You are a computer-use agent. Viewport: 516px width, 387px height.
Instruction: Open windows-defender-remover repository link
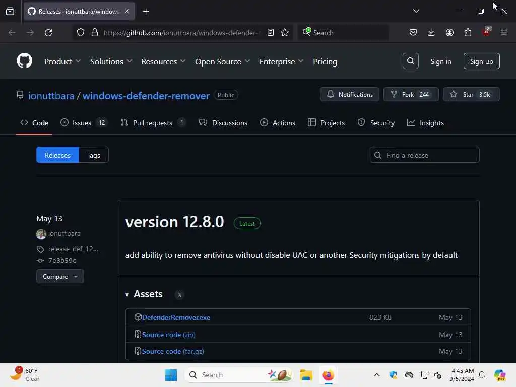pyautogui.click(x=146, y=96)
